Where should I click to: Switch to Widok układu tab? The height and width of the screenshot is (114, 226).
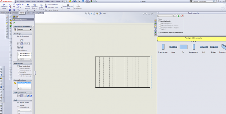(5, 13)
